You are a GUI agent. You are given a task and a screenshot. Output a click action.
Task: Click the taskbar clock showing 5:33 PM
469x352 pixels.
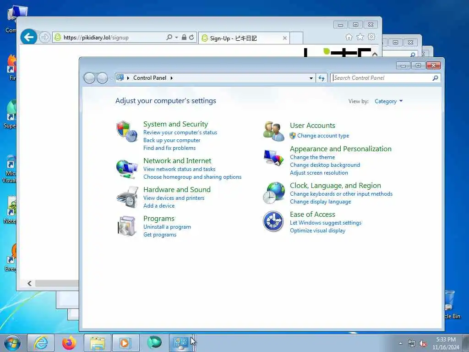(446, 343)
